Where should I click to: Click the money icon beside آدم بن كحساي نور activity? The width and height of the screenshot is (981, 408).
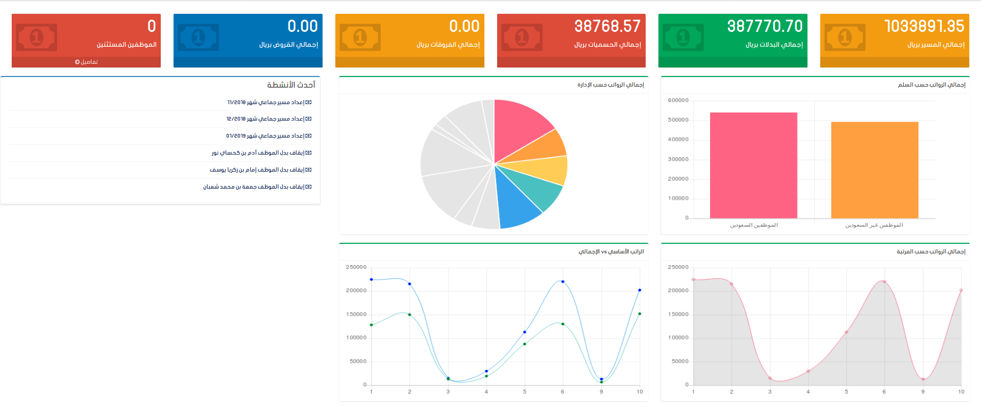tap(309, 153)
